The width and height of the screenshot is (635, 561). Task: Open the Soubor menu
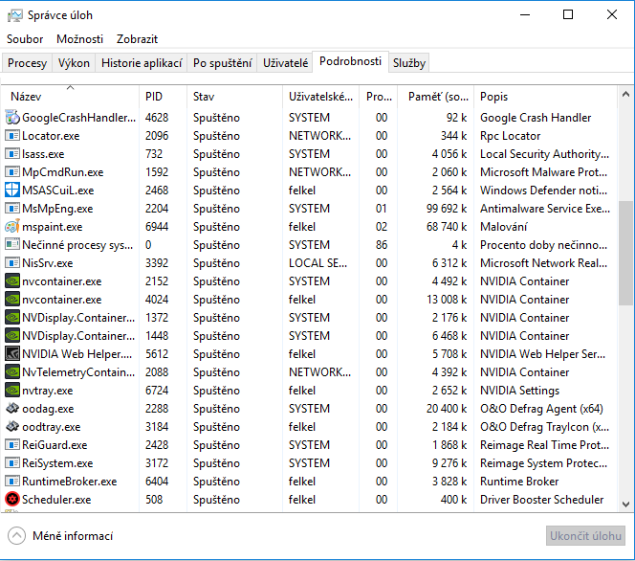click(x=25, y=39)
